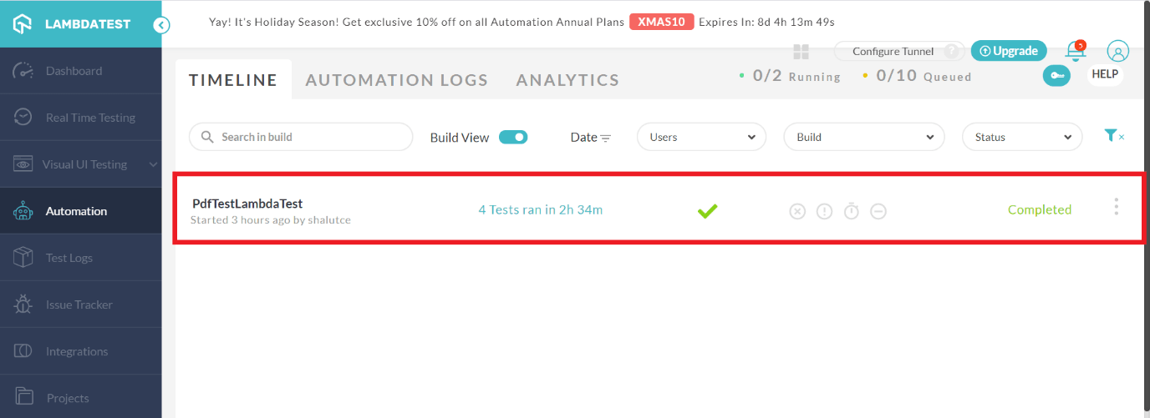This screenshot has height=418, width=1150.
Task: Switch to the Automation Logs tab
Action: 397,80
